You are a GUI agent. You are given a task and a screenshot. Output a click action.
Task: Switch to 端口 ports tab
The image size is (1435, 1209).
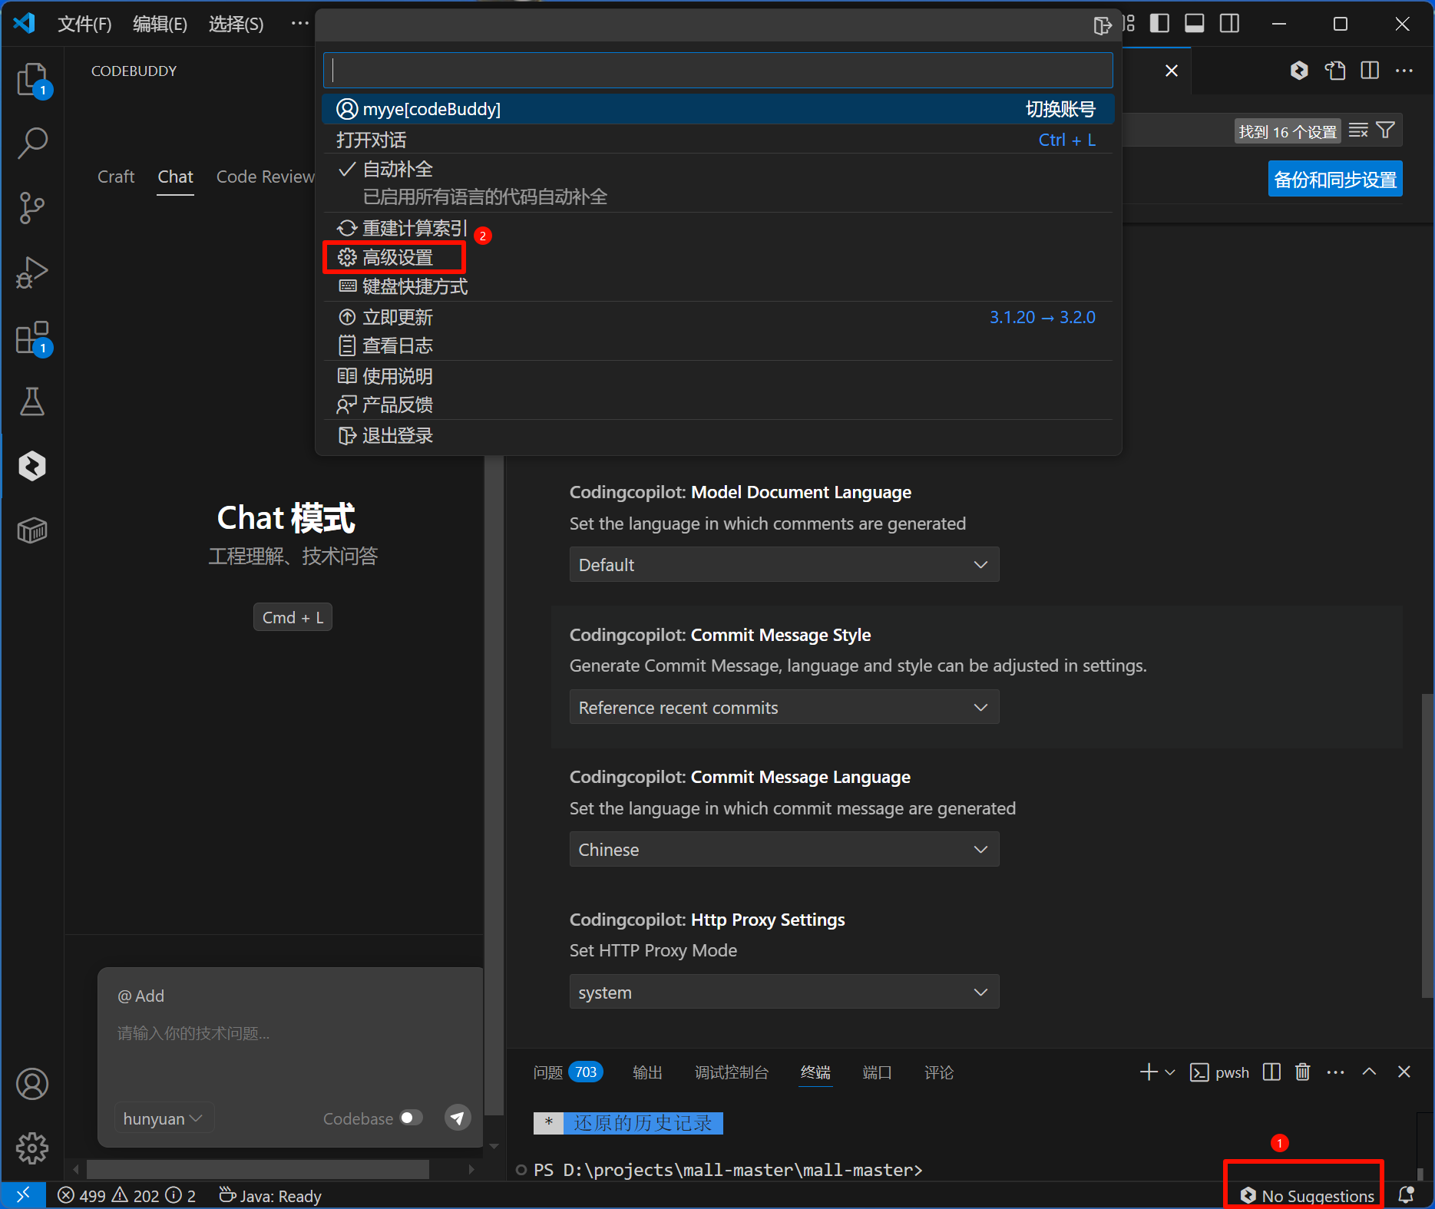(877, 1072)
